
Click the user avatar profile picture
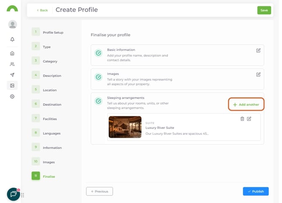point(13,24)
